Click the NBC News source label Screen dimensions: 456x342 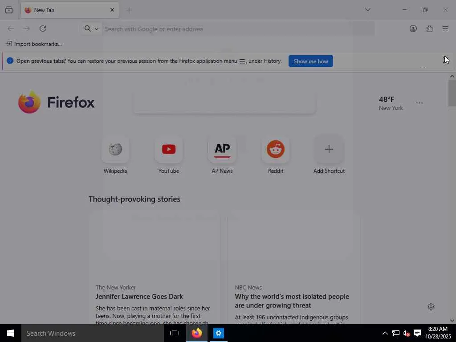click(248, 287)
